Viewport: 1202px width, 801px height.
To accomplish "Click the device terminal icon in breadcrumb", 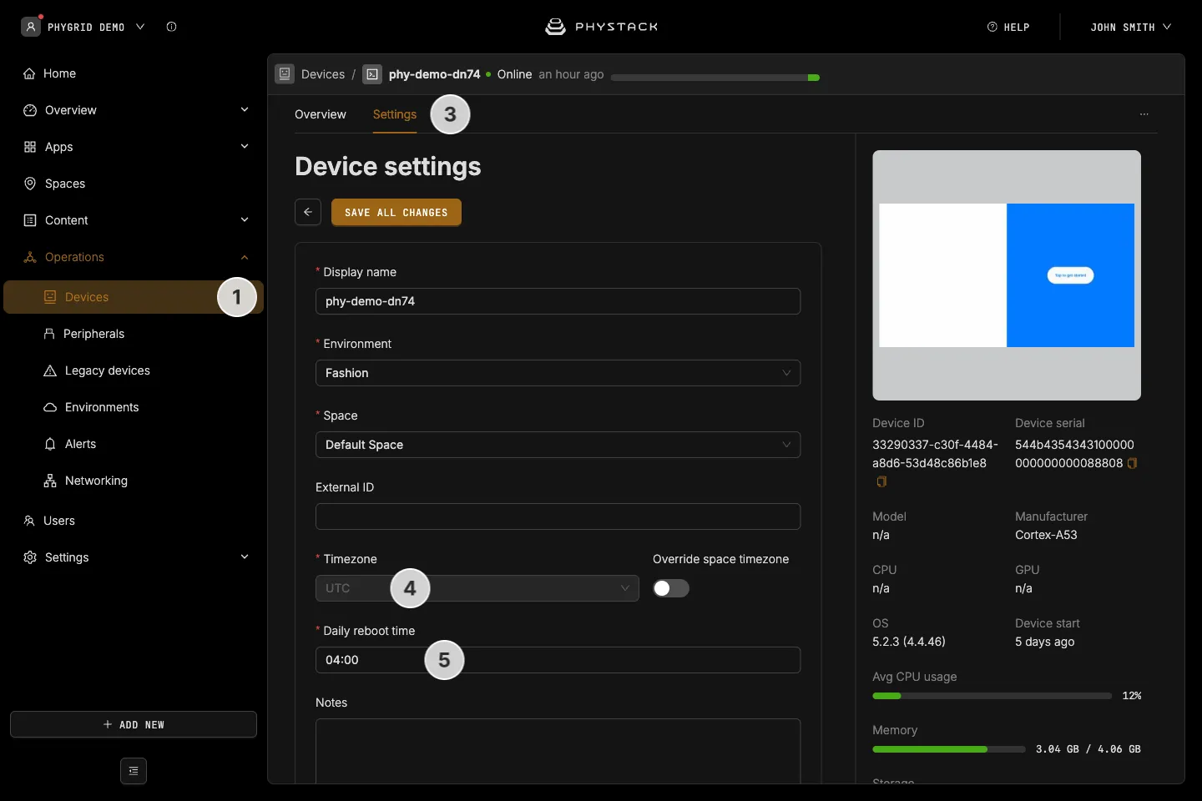I will [372, 74].
